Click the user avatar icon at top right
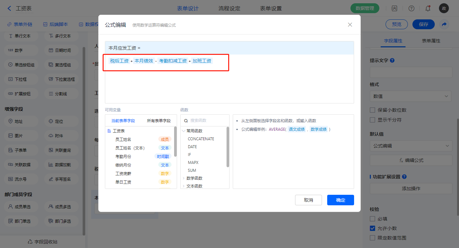Screen dimensions: 459x248 [x=444, y=9]
